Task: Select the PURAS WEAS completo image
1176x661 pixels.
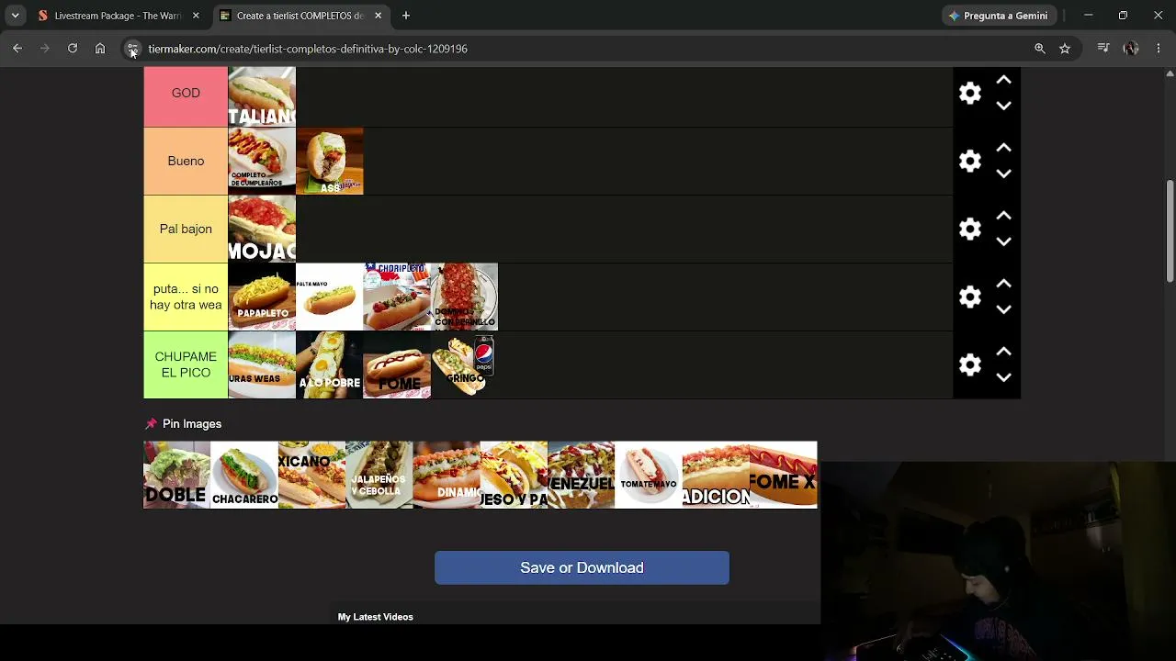Action: [x=262, y=364]
